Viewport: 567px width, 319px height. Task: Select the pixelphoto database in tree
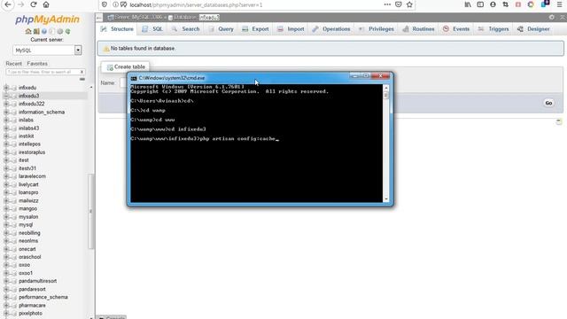(30, 314)
